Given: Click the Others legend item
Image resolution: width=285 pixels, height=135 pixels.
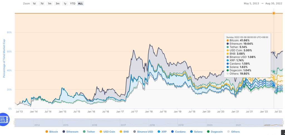Looking at the screenshot, I should pyautogui.click(x=234, y=132).
